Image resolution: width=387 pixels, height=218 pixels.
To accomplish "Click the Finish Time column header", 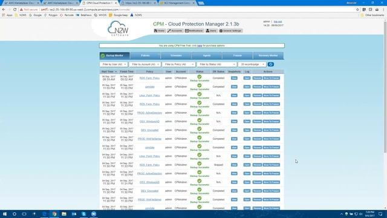I will [126, 71].
